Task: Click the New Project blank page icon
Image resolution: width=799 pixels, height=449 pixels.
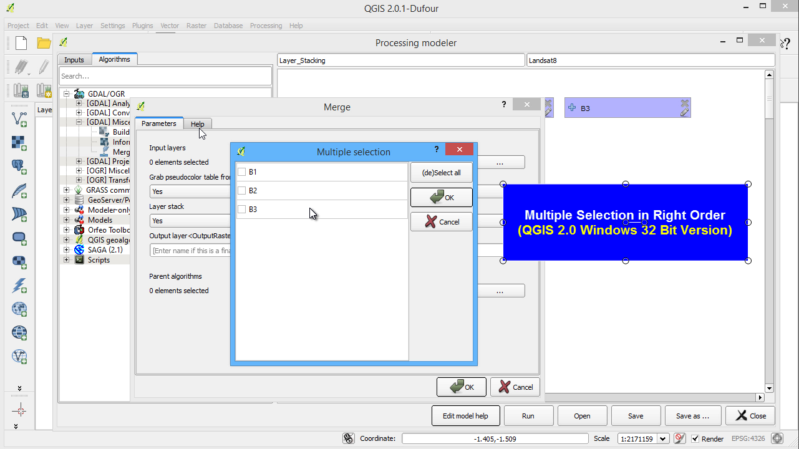Action: [x=21, y=43]
